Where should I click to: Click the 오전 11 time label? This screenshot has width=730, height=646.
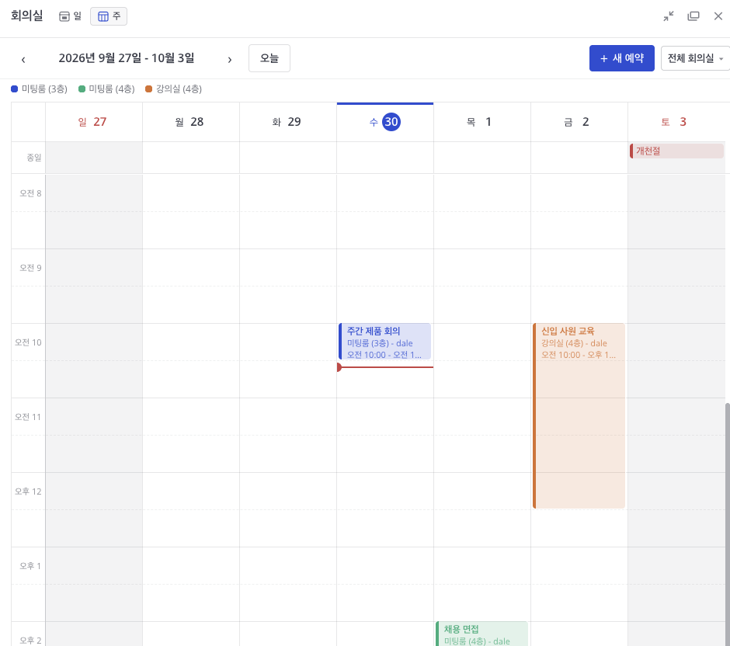pos(28,416)
